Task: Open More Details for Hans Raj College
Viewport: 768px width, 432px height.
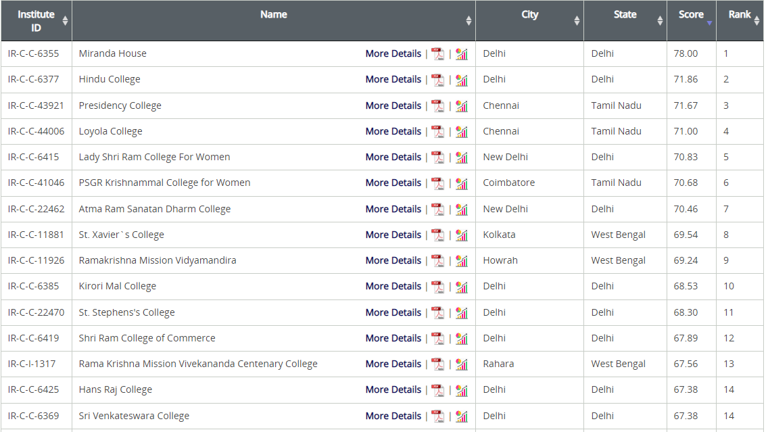Action: click(x=393, y=389)
